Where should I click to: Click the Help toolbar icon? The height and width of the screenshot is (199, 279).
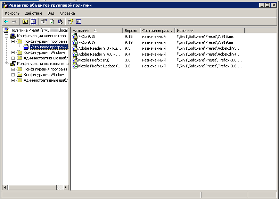pyautogui.click(x=71, y=22)
